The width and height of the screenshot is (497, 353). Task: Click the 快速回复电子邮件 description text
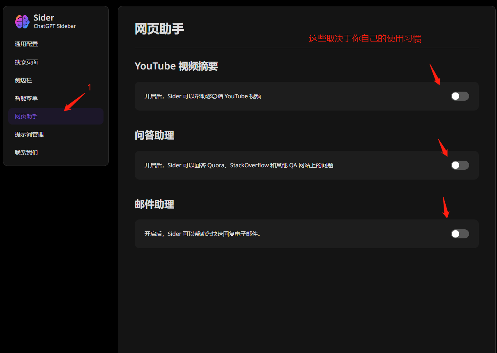(x=202, y=234)
